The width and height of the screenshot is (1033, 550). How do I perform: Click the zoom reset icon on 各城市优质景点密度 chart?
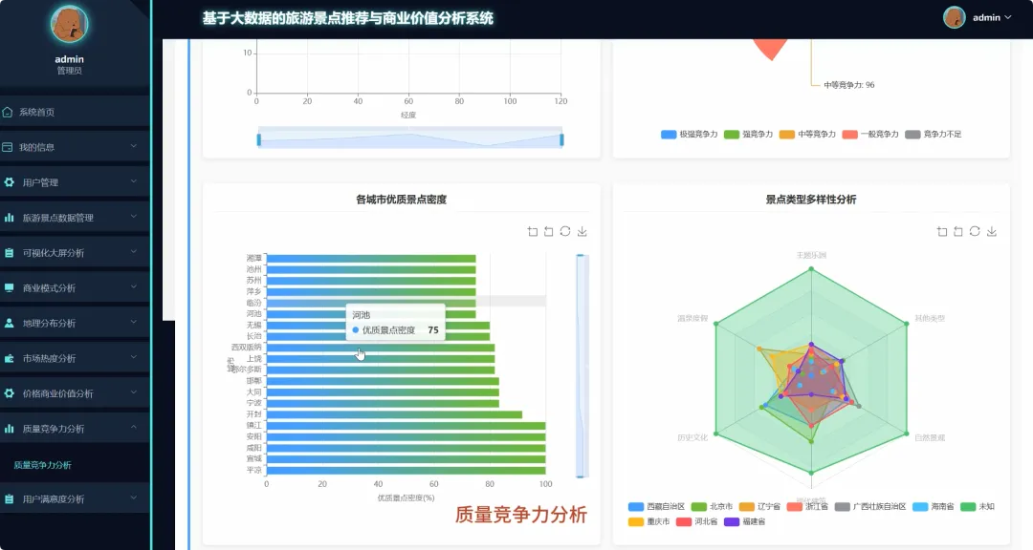coord(549,232)
